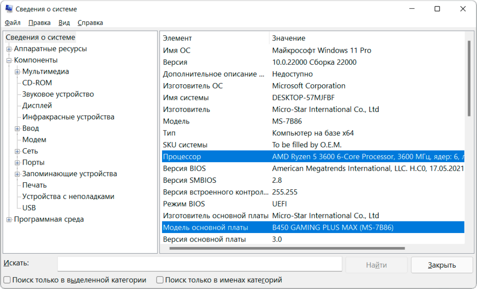This screenshot has width=477, height=289.
Task: Select the Процессор row
Action: pyautogui.click(x=313, y=157)
